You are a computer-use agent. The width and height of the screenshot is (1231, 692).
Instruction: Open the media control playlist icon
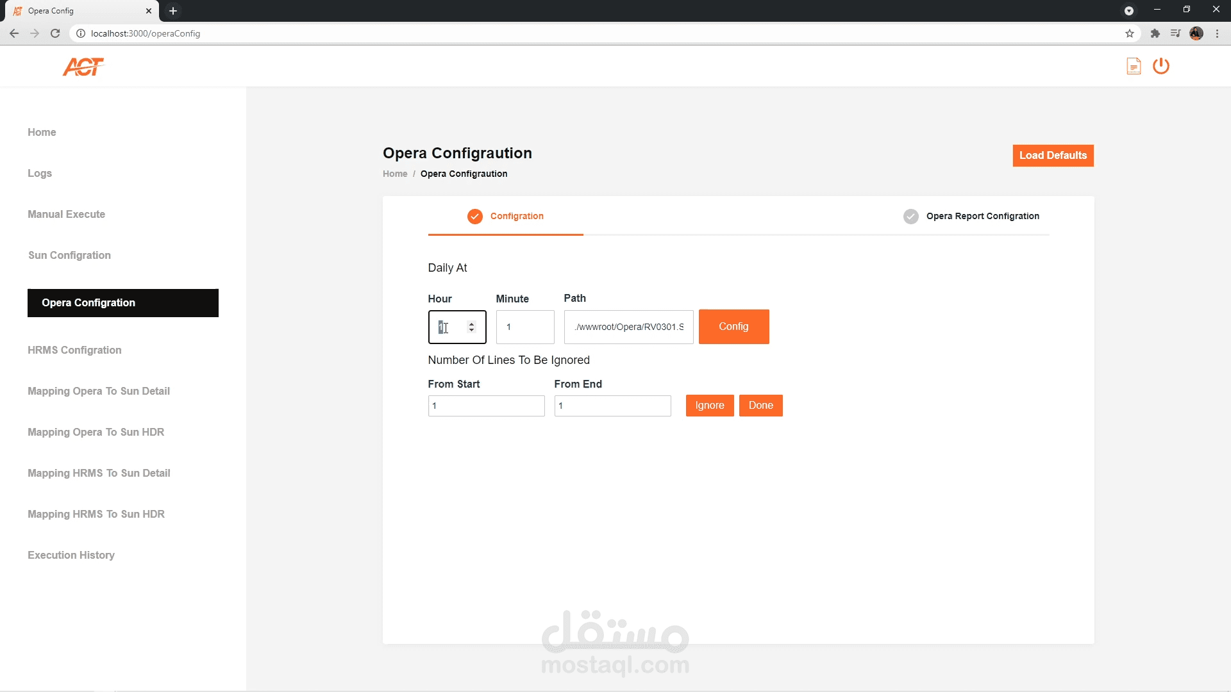(x=1175, y=33)
